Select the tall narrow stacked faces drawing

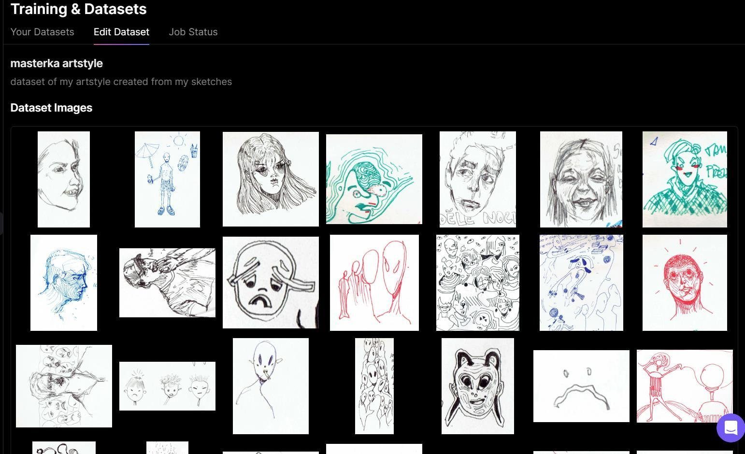tap(374, 386)
